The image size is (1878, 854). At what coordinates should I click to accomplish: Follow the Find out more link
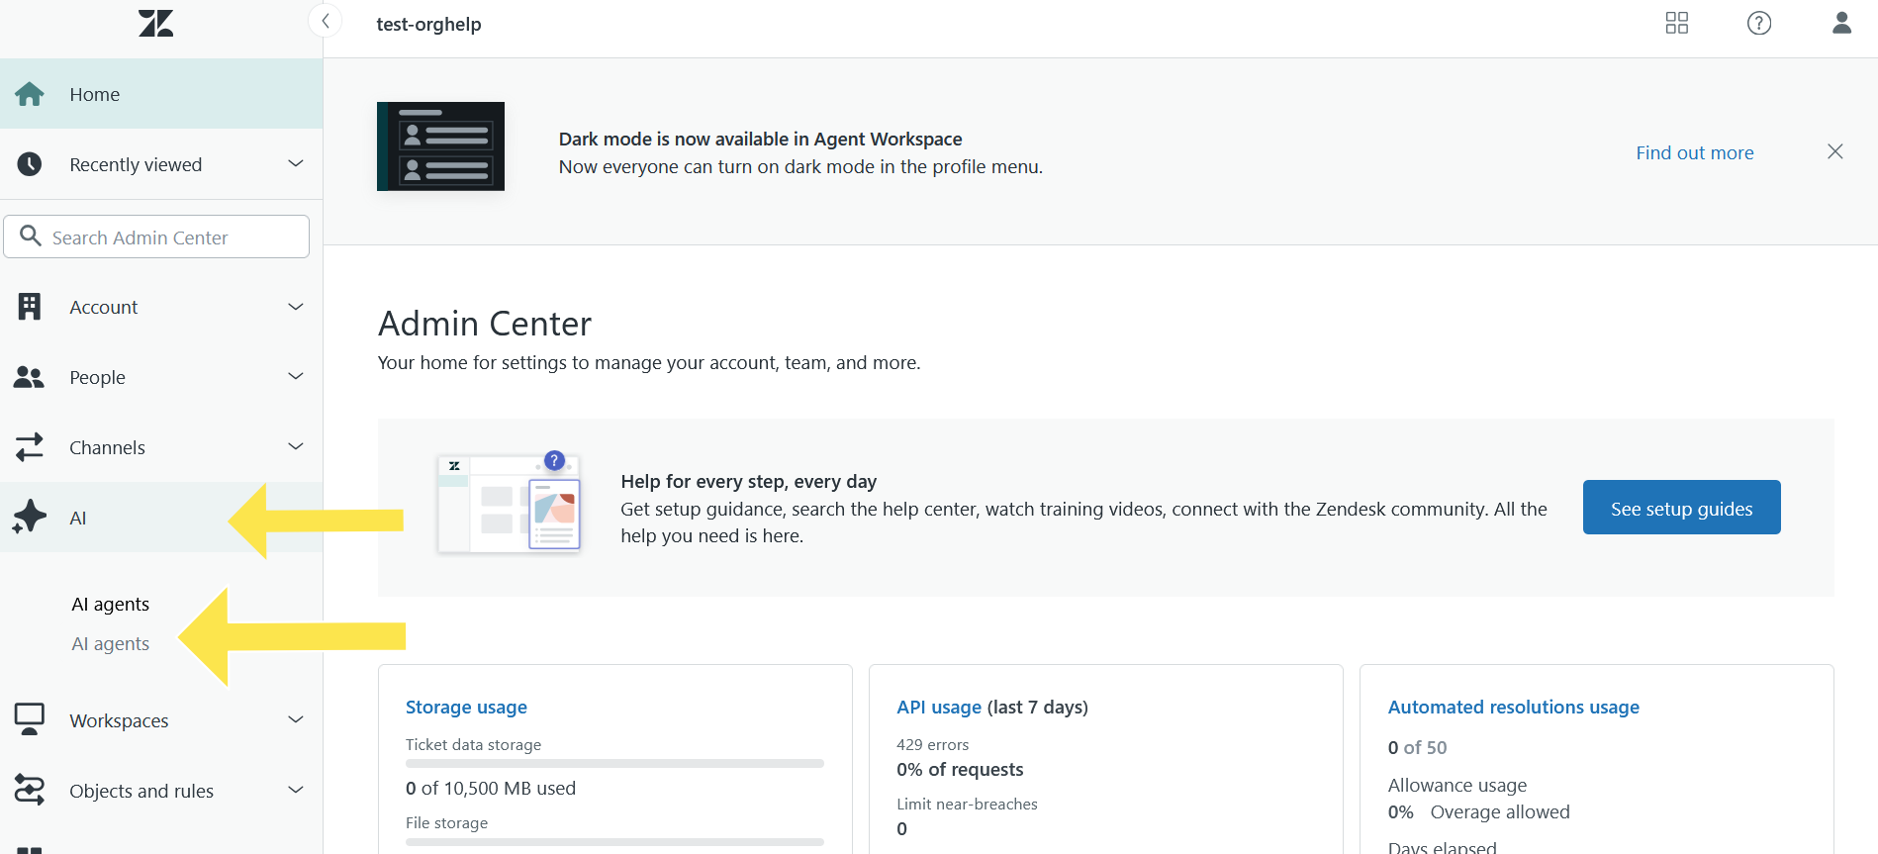pos(1694,152)
